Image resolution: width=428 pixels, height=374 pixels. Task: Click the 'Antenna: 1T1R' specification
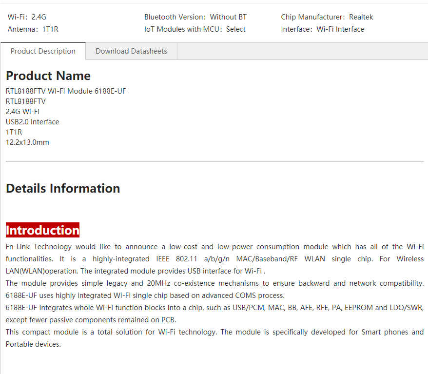point(33,29)
